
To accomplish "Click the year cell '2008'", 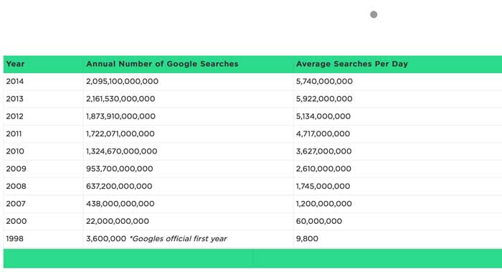I will coord(16,186).
